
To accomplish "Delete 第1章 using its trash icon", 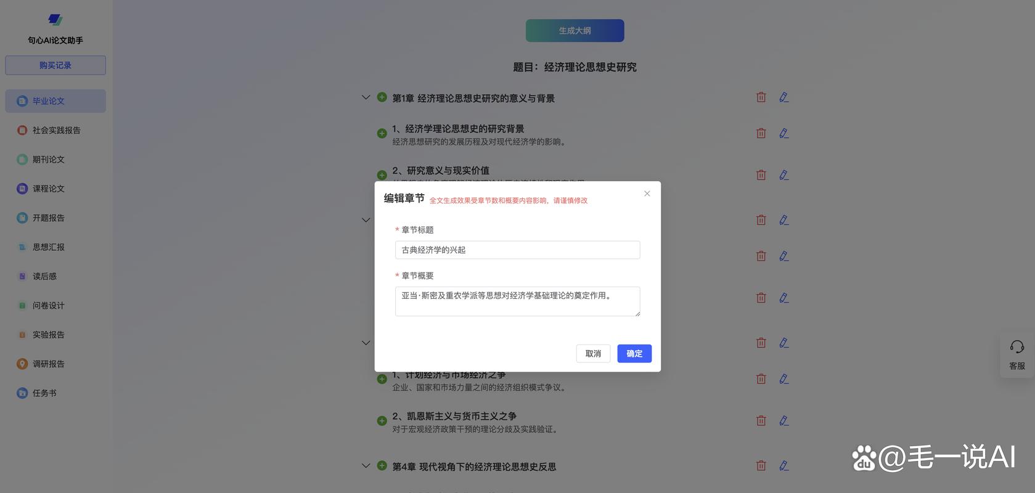I will (x=761, y=97).
